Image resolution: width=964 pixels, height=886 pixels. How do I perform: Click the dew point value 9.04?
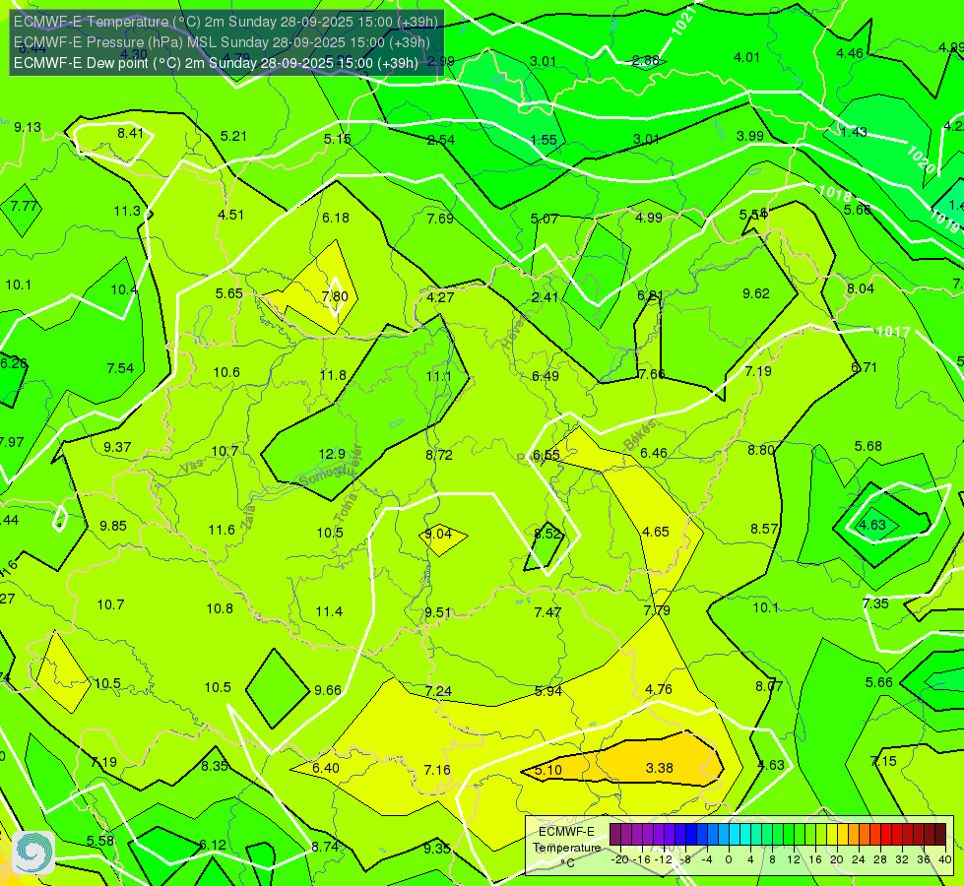438,534
